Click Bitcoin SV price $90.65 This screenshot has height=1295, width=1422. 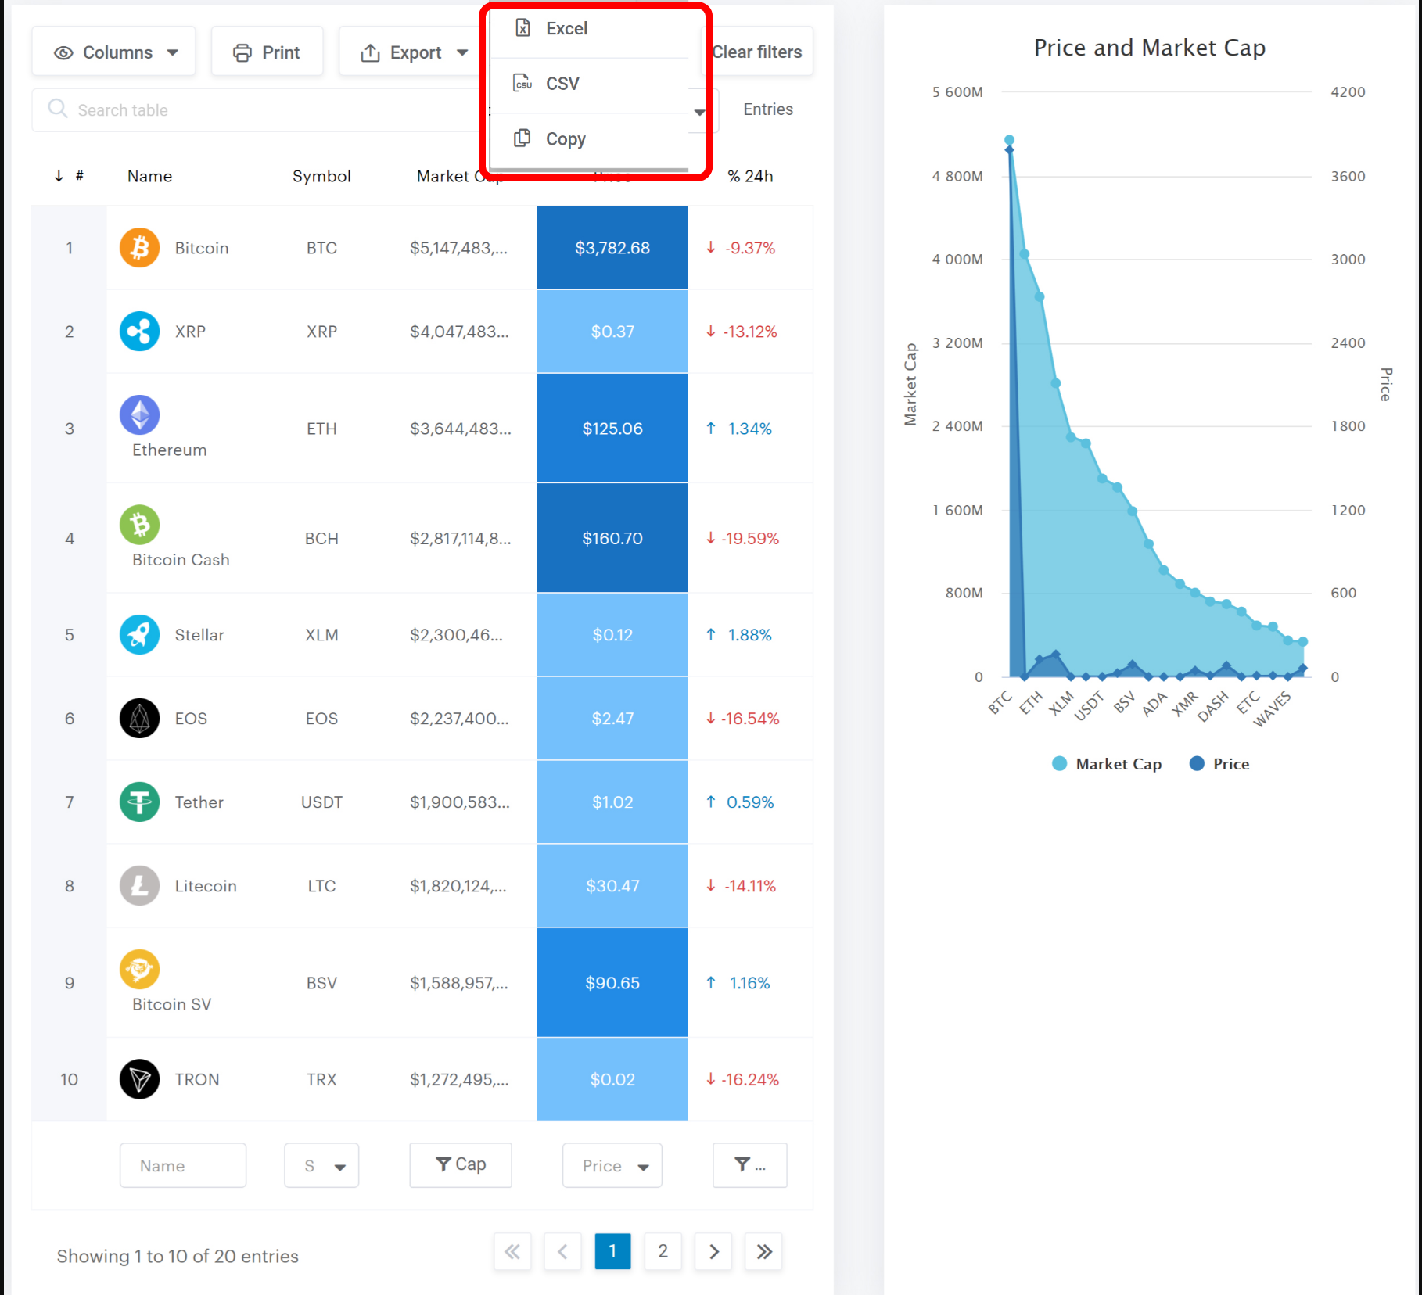coord(612,982)
